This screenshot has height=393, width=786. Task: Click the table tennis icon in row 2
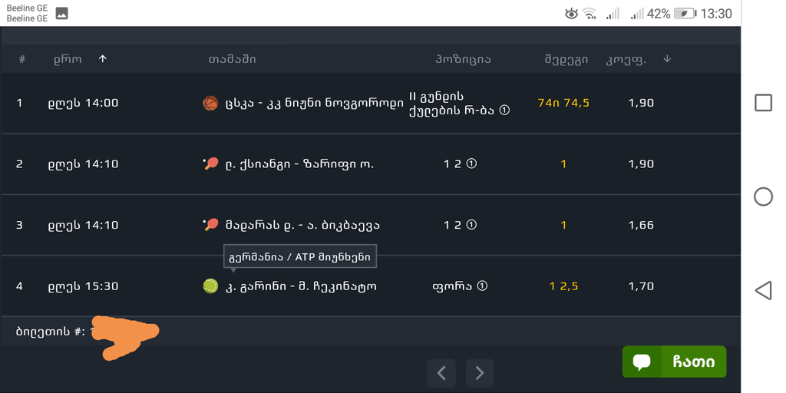pyautogui.click(x=210, y=163)
